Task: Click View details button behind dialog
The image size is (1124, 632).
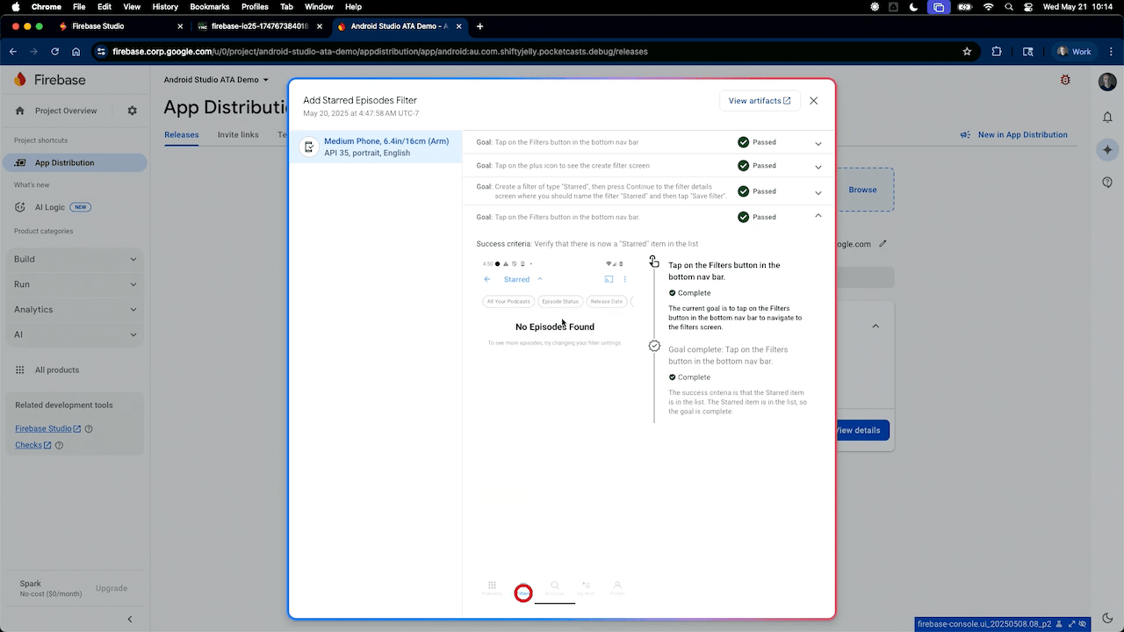Action: click(x=861, y=430)
